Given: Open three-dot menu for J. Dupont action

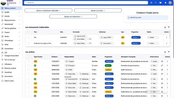Looking at the screenshot, I should [x=167, y=61].
